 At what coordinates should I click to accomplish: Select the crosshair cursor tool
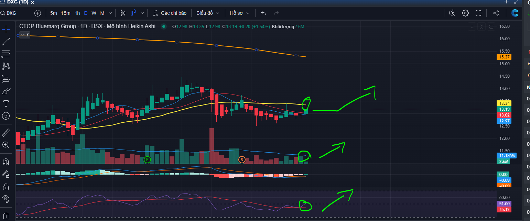[6, 29]
